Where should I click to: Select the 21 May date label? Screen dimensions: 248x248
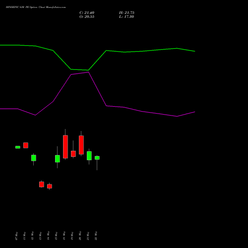(88, 236)
